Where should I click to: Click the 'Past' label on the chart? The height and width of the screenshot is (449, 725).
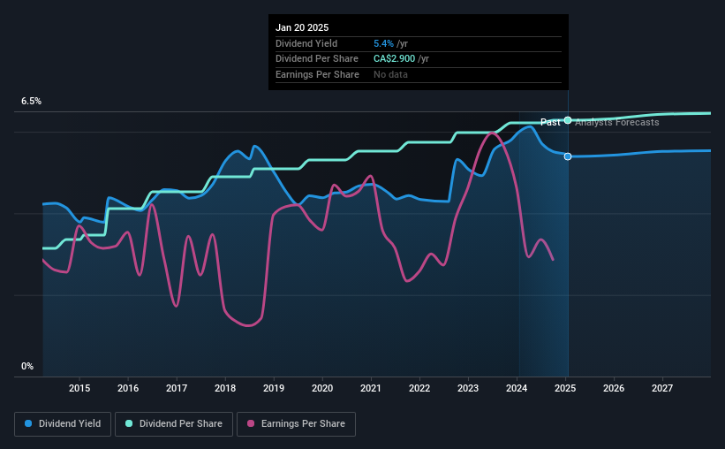(550, 122)
